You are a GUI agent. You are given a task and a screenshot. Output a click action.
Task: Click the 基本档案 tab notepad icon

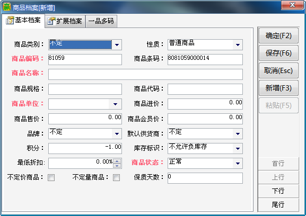[10, 20]
